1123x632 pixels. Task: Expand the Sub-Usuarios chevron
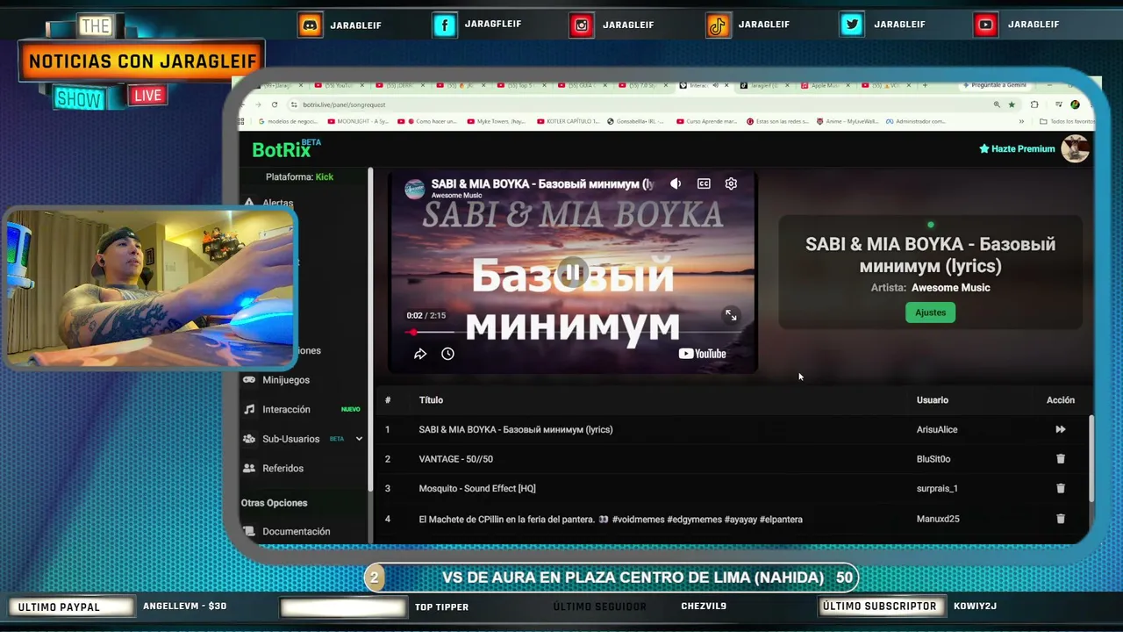point(359,439)
